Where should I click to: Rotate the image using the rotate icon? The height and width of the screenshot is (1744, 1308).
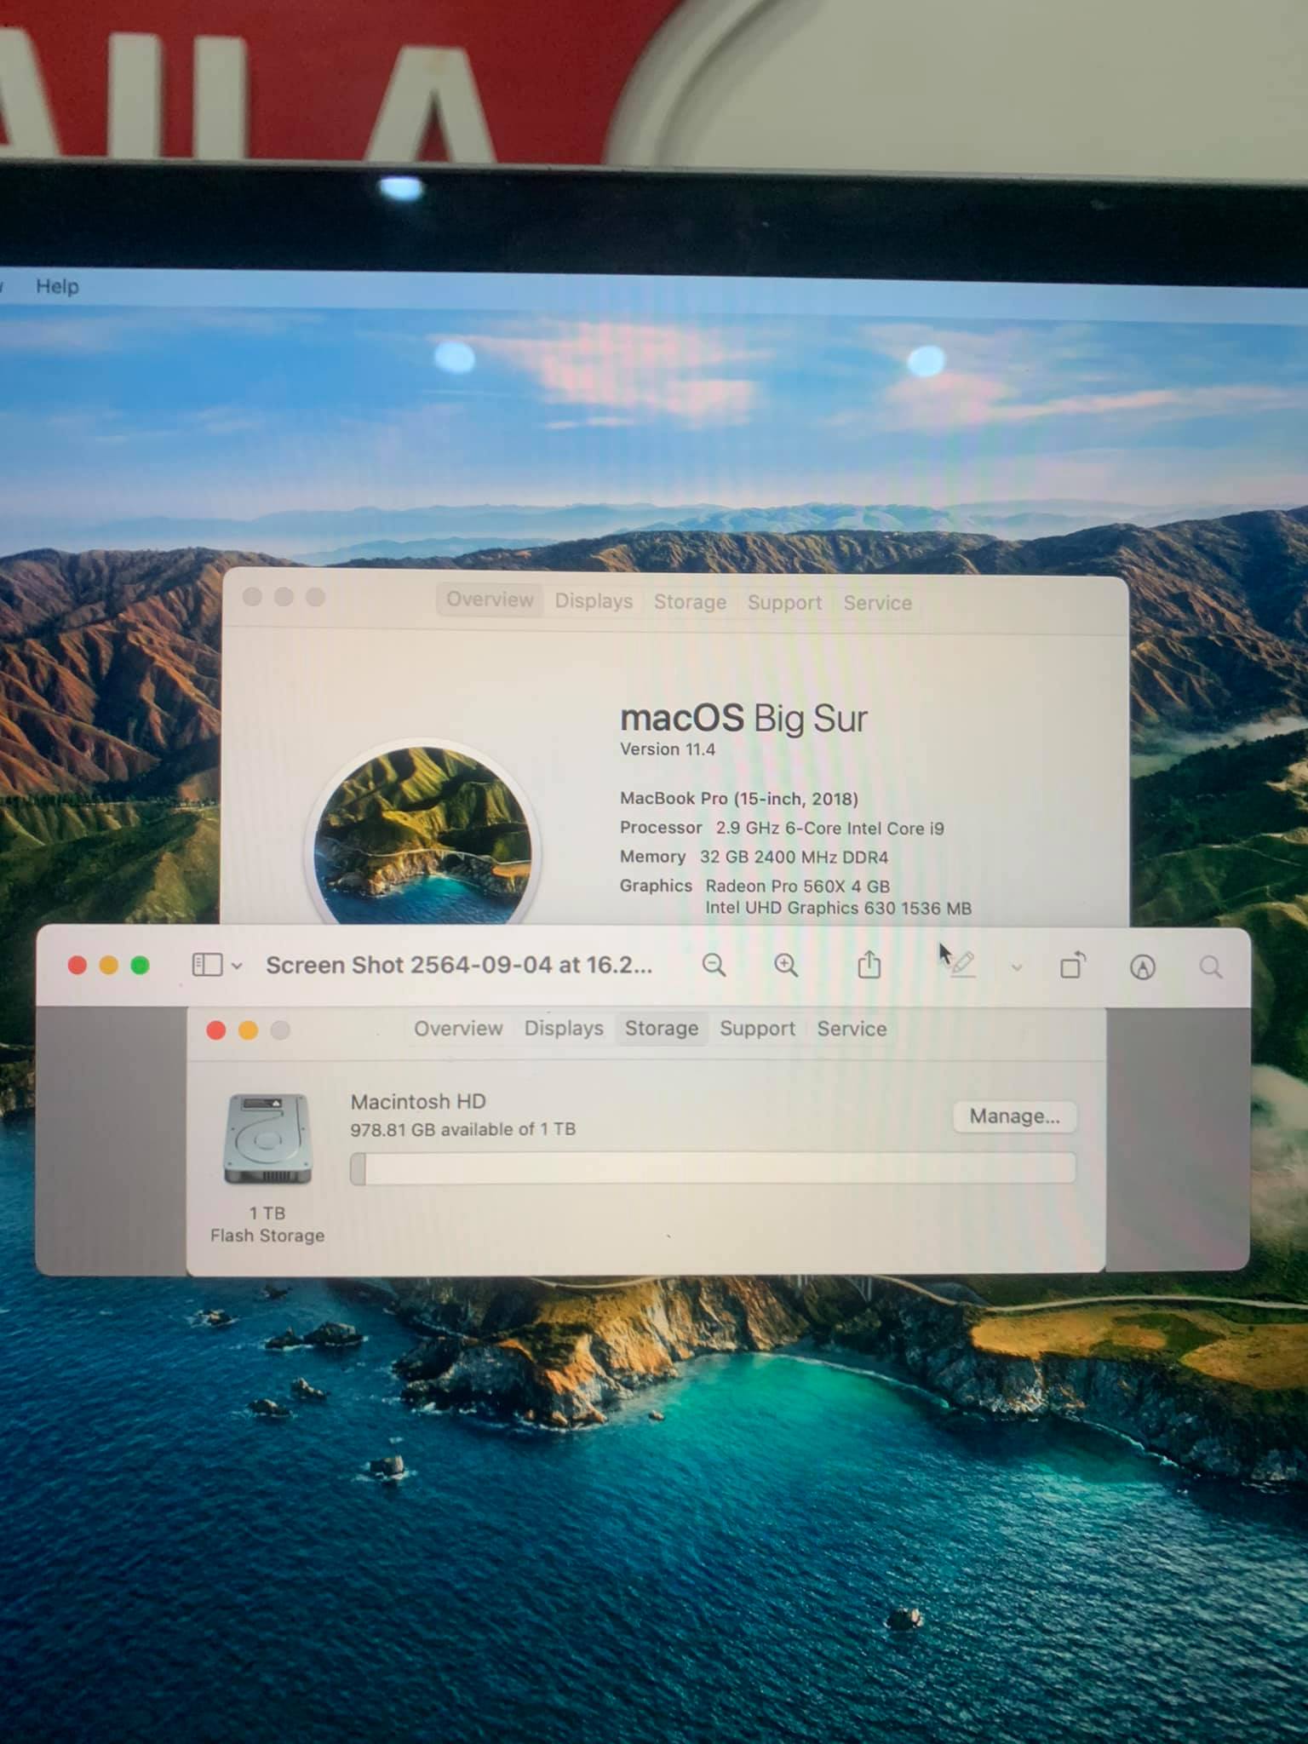[1072, 967]
